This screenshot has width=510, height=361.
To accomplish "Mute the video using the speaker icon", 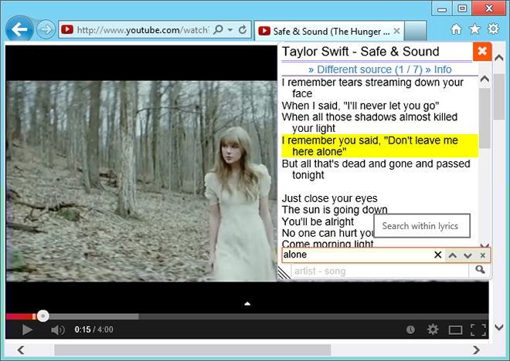I will [57, 330].
